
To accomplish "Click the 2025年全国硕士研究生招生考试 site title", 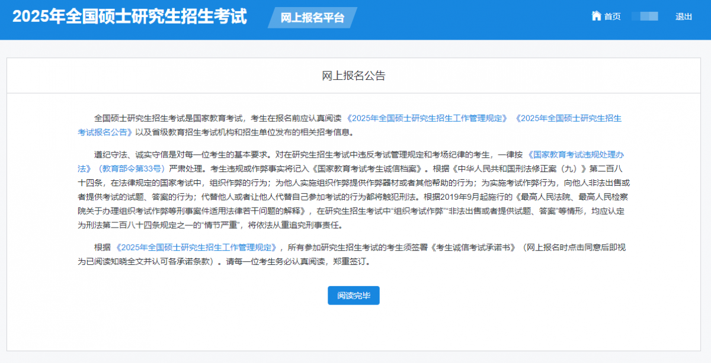I will tap(130, 17).
